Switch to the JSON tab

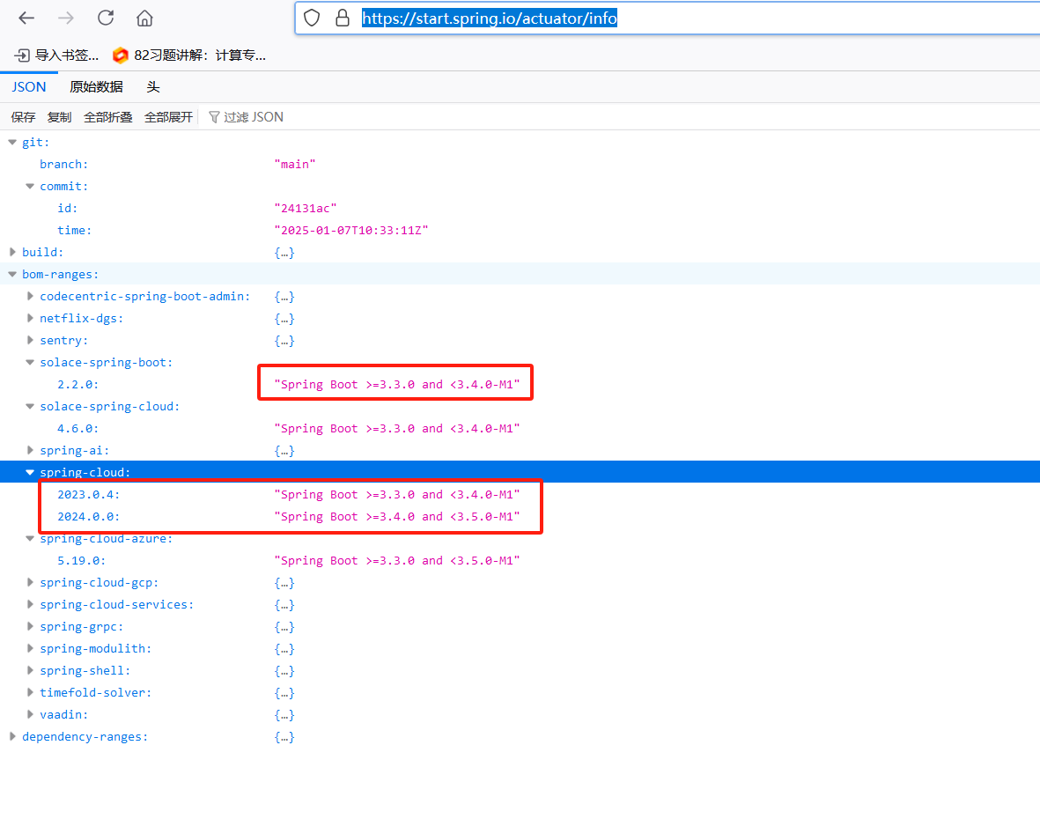point(28,87)
